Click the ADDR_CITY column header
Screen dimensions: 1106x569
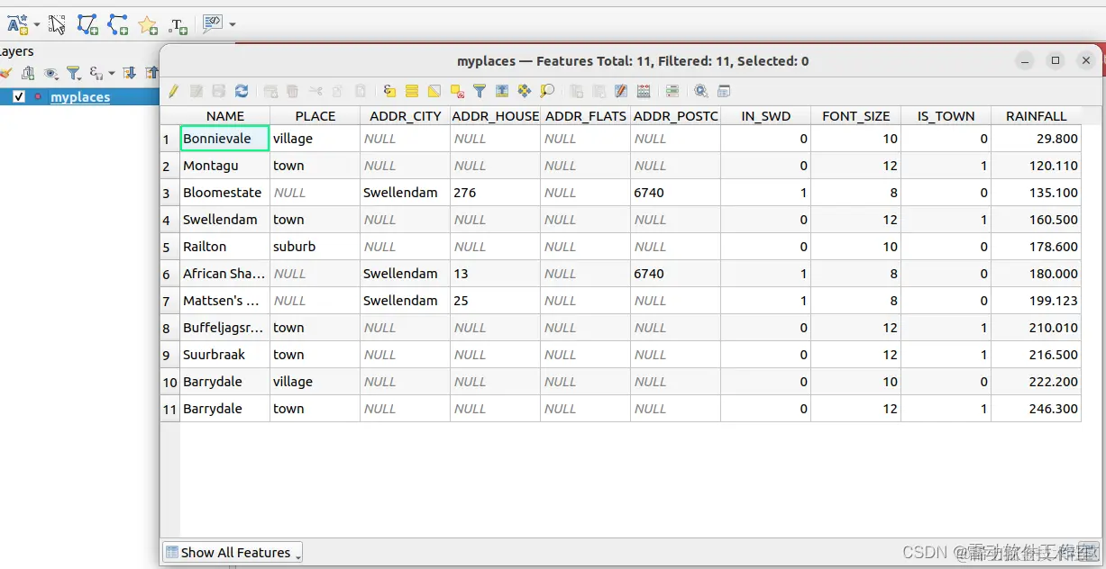pyautogui.click(x=406, y=115)
